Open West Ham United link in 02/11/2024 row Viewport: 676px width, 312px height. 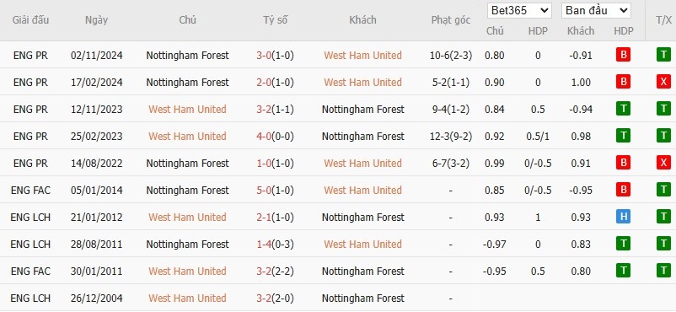click(363, 56)
